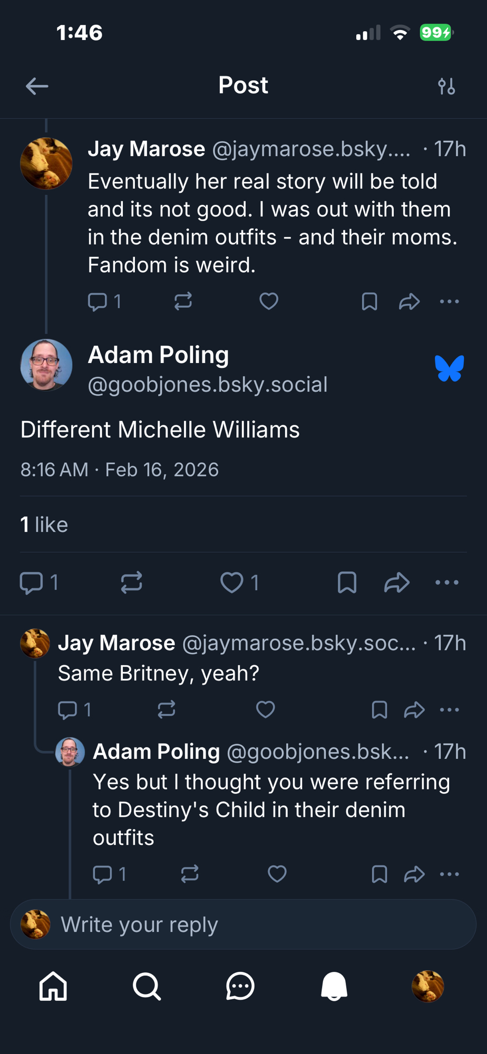
Task: Open the Search tab
Action: [x=147, y=986]
